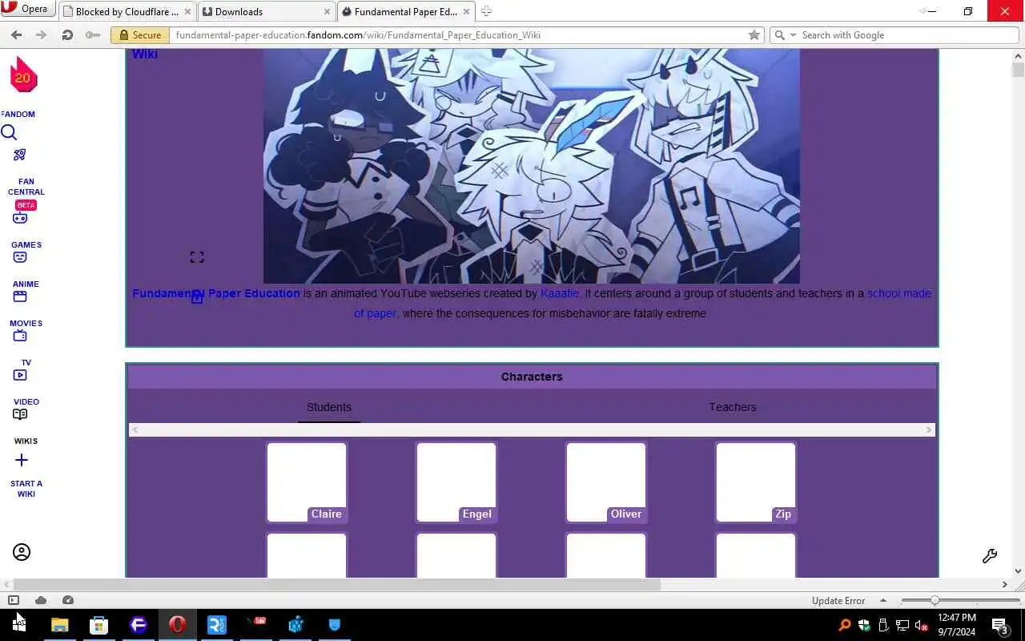The image size is (1025, 641).
Task: Go back with browser back arrow
Action: pos(16,35)
